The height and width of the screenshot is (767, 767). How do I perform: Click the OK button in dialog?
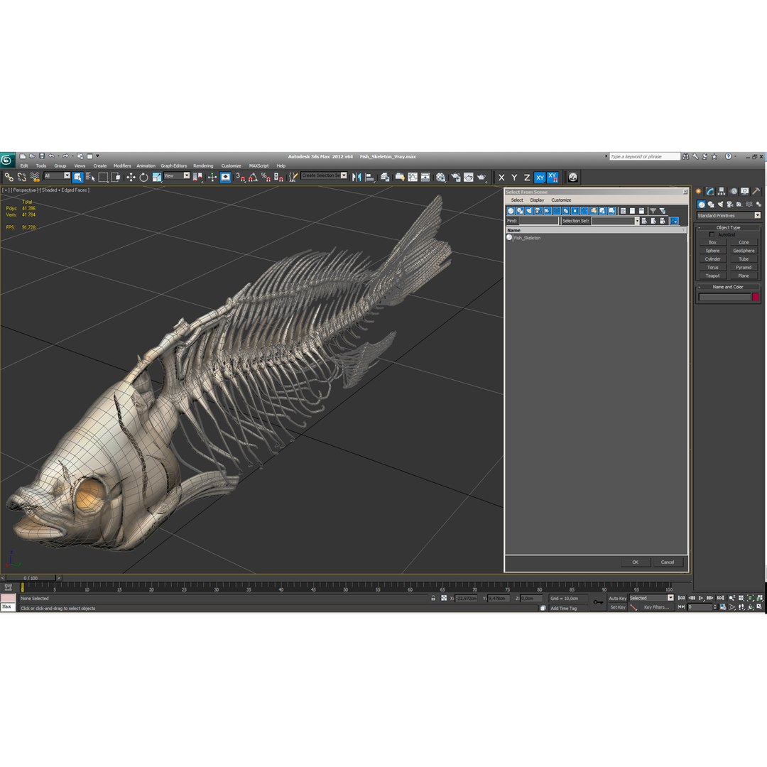tap(636, 562)
